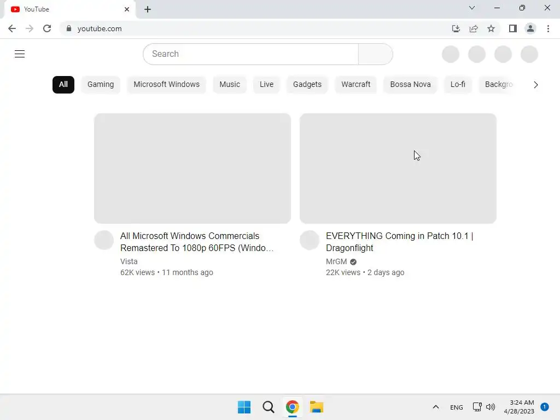The image size is (560, 420).
Task: Click '62K views • 11 months ago' text
Action: point(167,272)
